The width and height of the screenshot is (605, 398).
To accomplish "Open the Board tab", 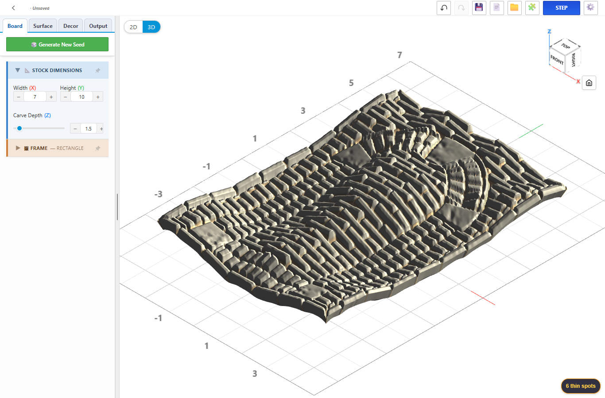I will (x=15, y=26).
